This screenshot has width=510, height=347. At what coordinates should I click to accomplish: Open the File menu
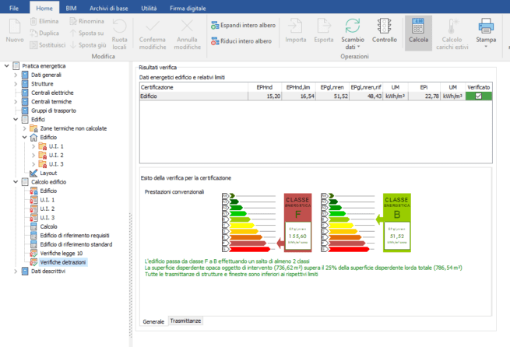14,8
